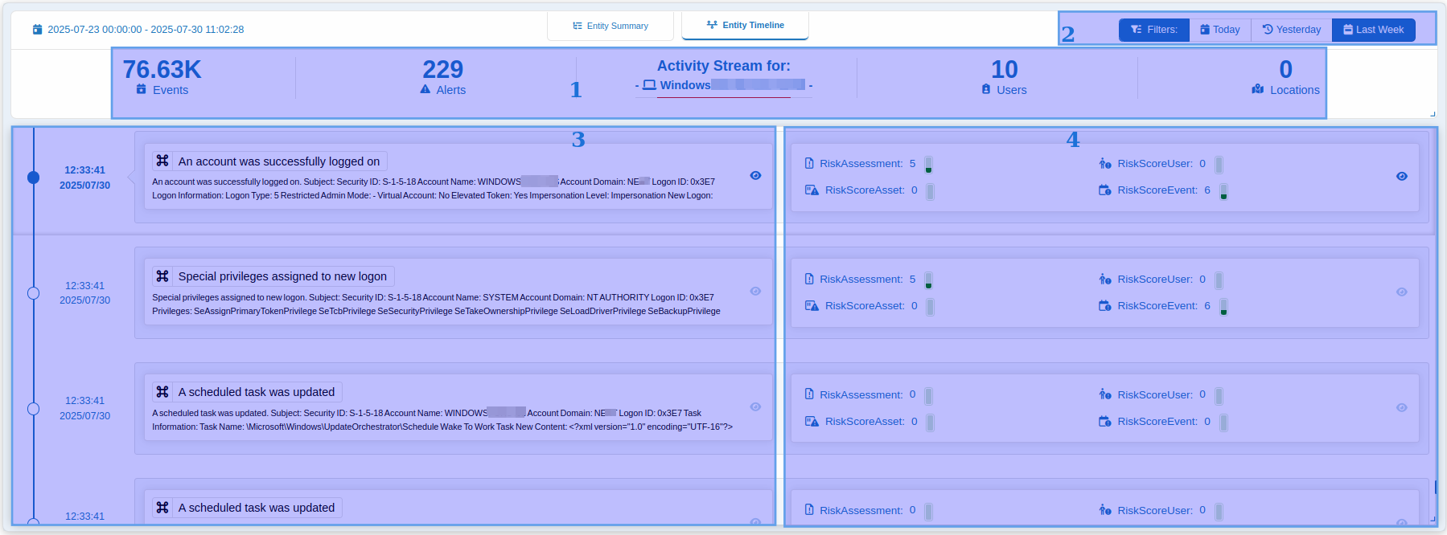Click RiskScoreAsset icon in second risk card
1447x535 pixels.
[x=812, y=306]
